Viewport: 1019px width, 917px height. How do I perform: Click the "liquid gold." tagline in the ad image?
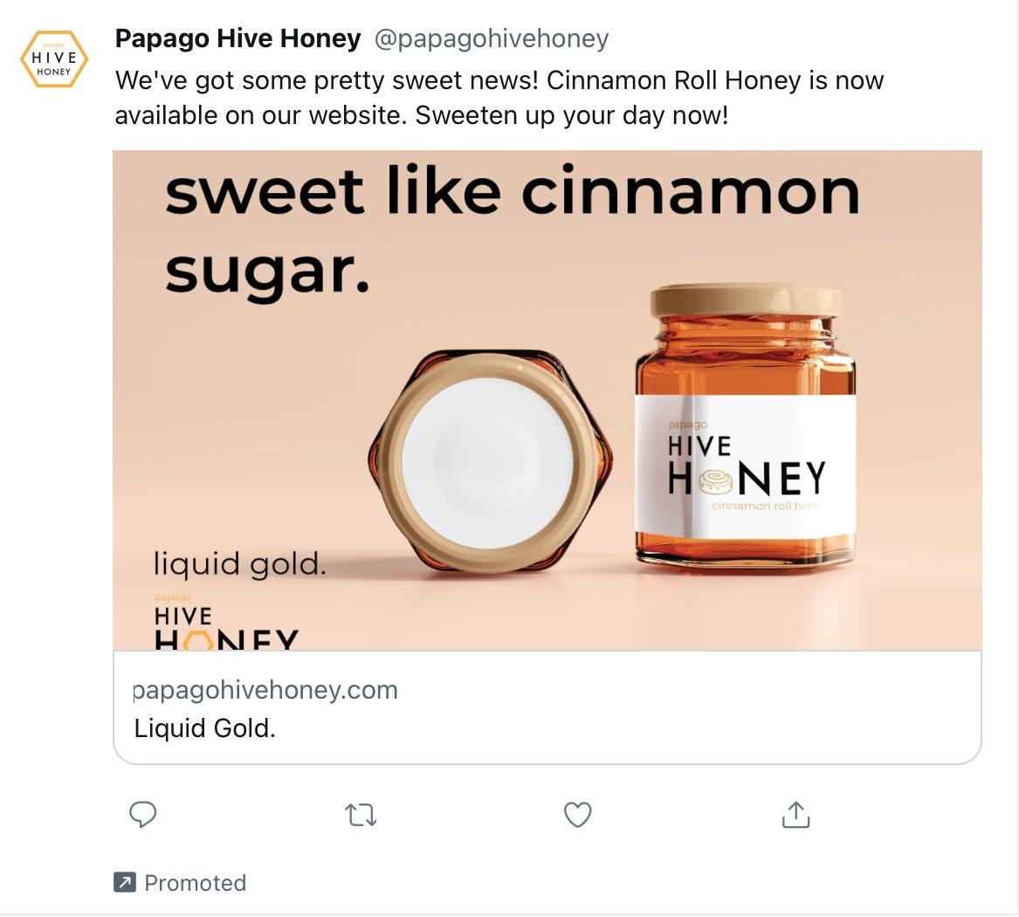pos(239,563)
